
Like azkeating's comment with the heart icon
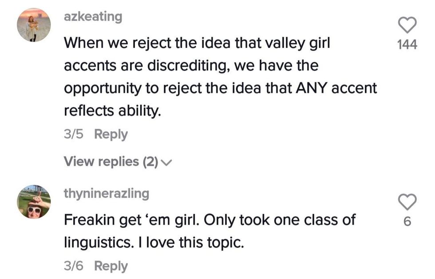[x=407, y=25]
